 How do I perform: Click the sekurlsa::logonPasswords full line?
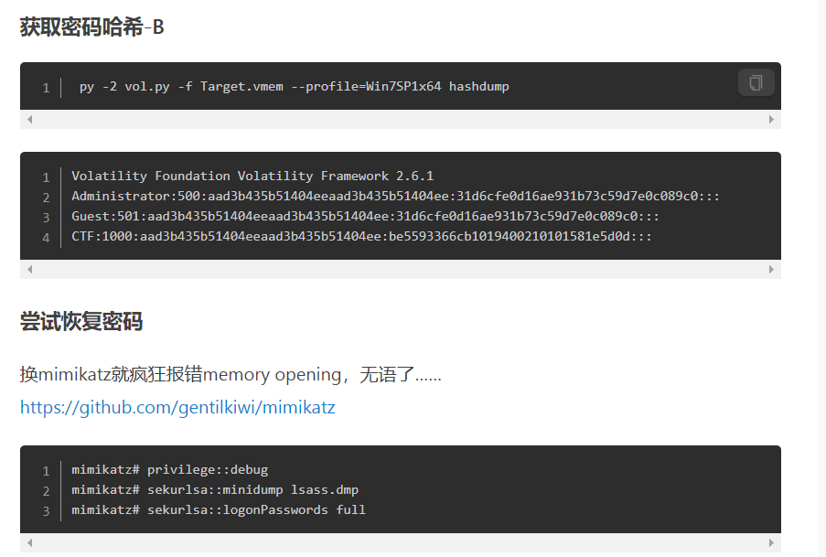tap(219, 509)
